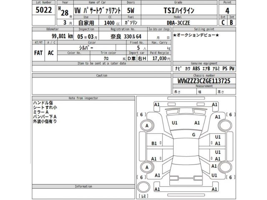This screenshot has width=267, height=200.
Task: Click the overall point score "4"
Action: [x=227, y=11]
